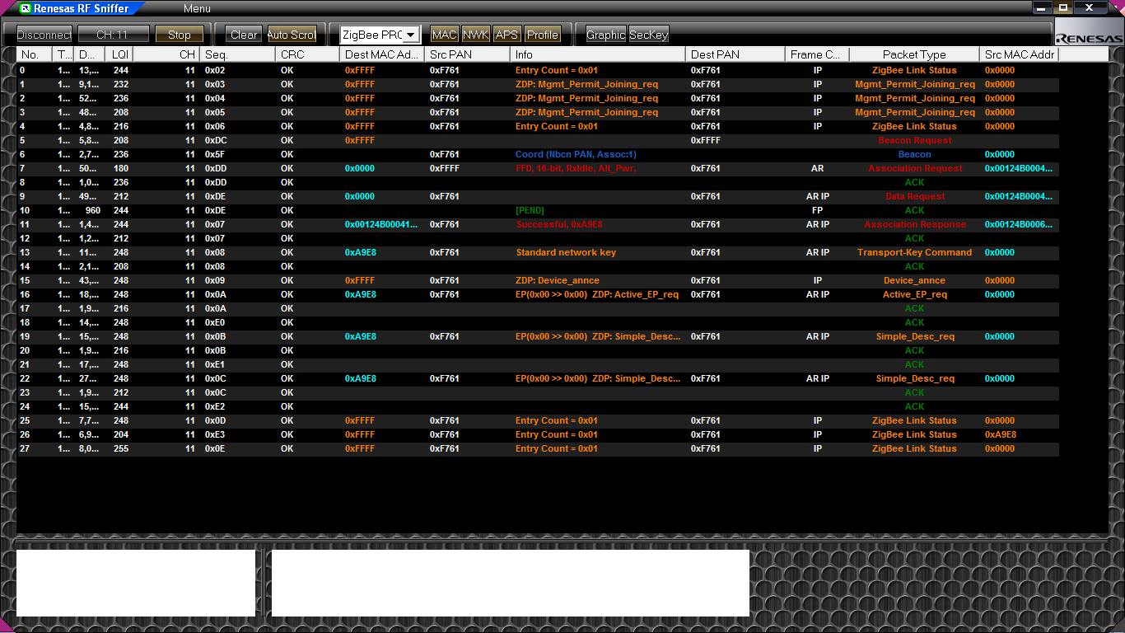Select the red Beacon Request packet type
The width and height of the screenshot is (1125, 633).
coord(915,141)
